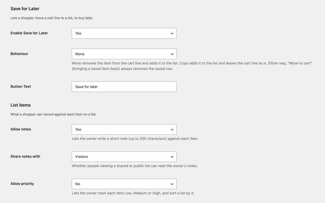325x203 pixels.
Task: Click the Low, Medium or High description text
Action: (x=133, y=193)
